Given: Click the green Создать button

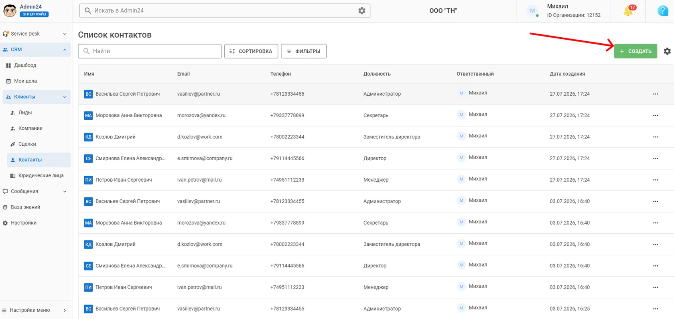Looking at the screenshot, I should 635,51.
